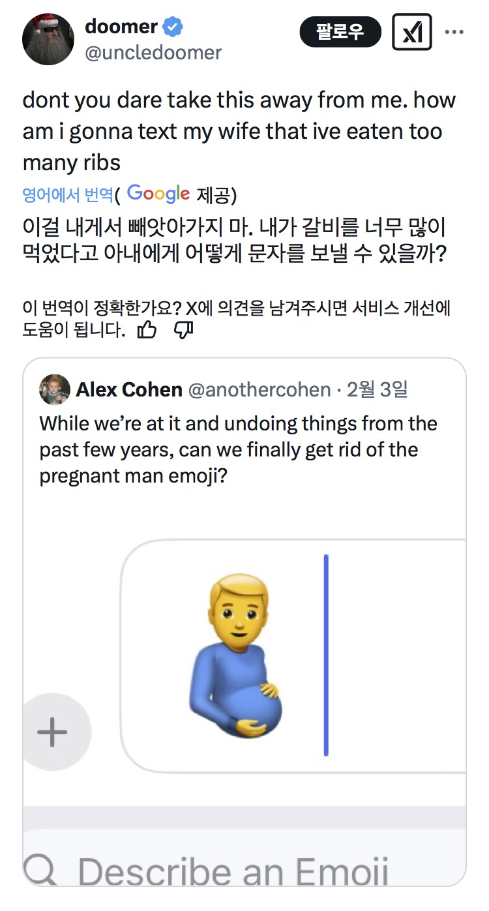Viewport: 489px width, 911px height.
Task: Open the 2월 3일 quoted post date
Action: [377, 390]
